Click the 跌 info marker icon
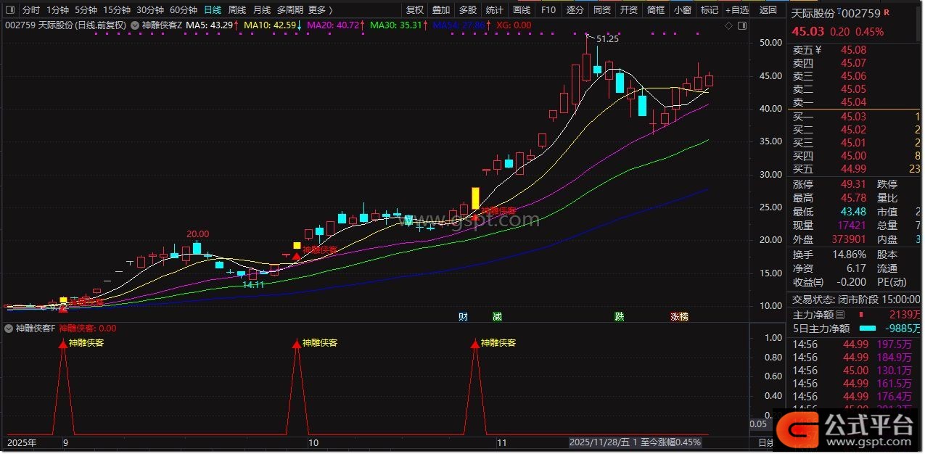Viewport: 925px width, 454px height. point(619,317)
